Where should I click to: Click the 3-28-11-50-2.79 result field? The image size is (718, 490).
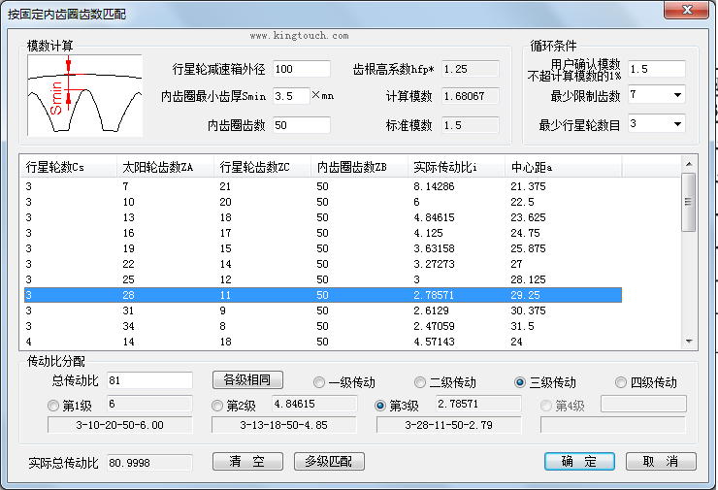[x=448, y=425]
